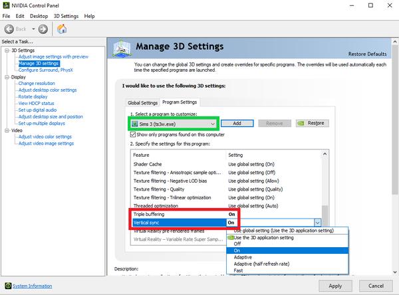
Task: Click the Manage 3D Settings header icon
Action: (122, 49)
